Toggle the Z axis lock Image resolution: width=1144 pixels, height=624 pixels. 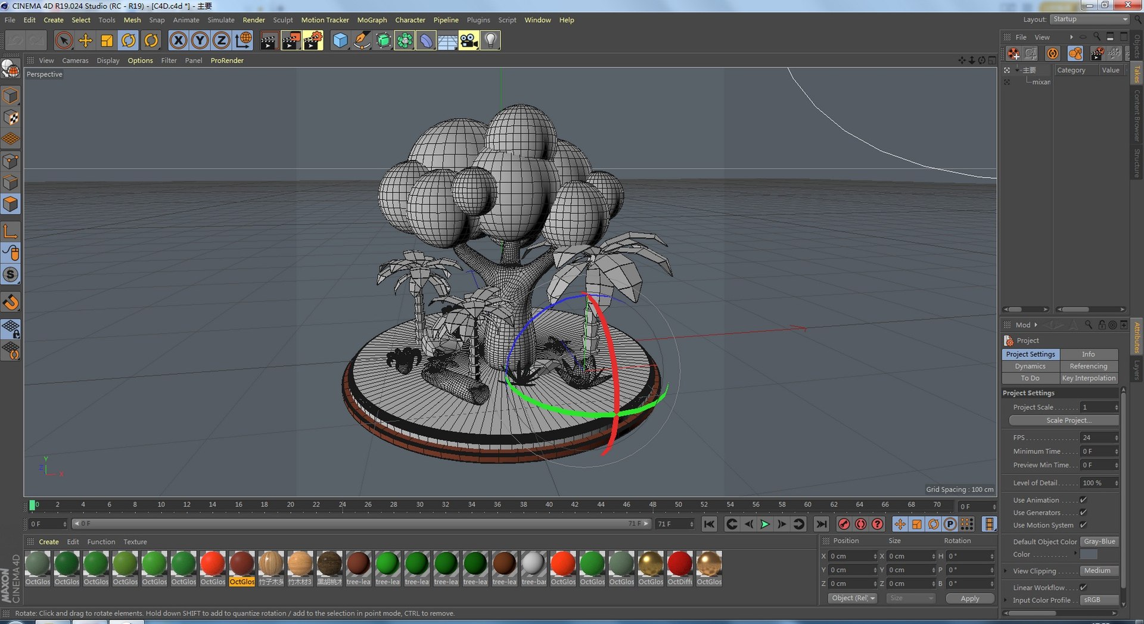pos(221,40)
